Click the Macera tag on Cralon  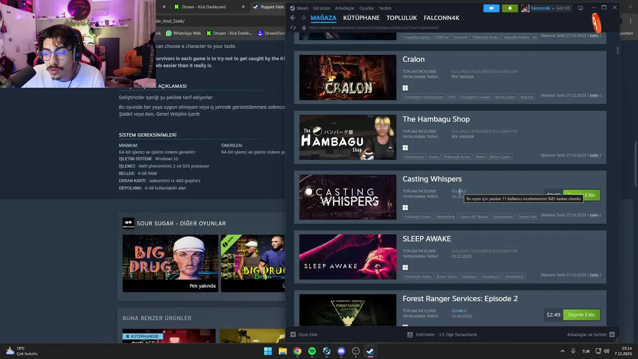tap(527, 97)
